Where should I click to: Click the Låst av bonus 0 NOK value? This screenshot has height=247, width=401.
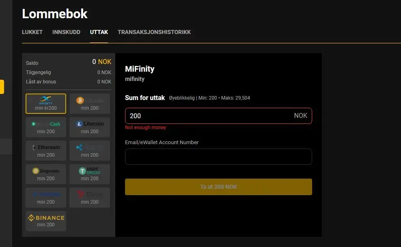tap(104, 82)
